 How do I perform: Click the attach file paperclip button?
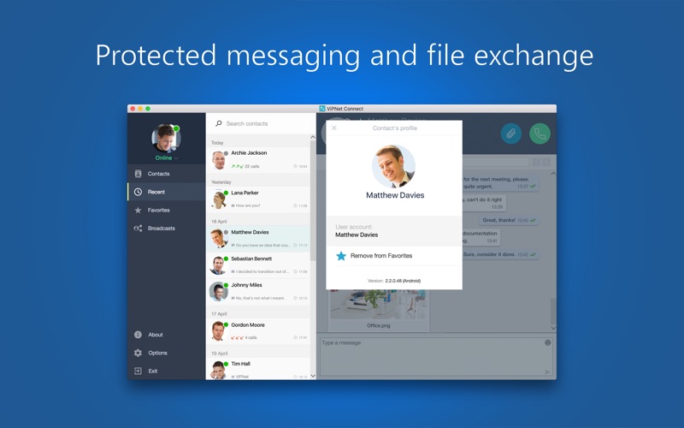click(x=510, y=134)
